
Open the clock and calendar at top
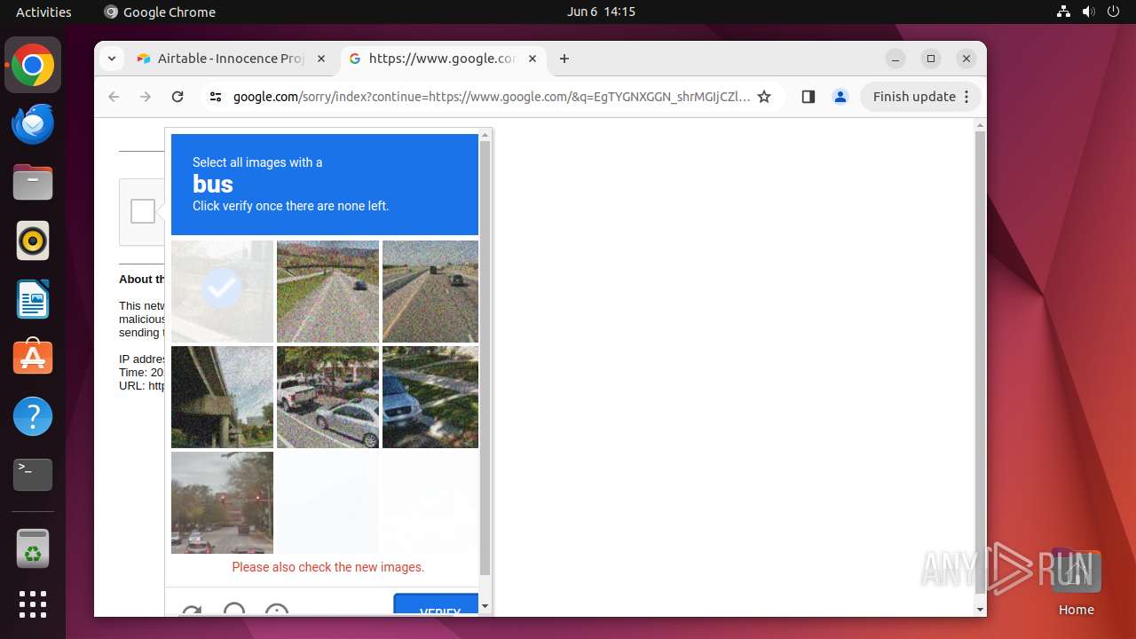click(601, 12)
